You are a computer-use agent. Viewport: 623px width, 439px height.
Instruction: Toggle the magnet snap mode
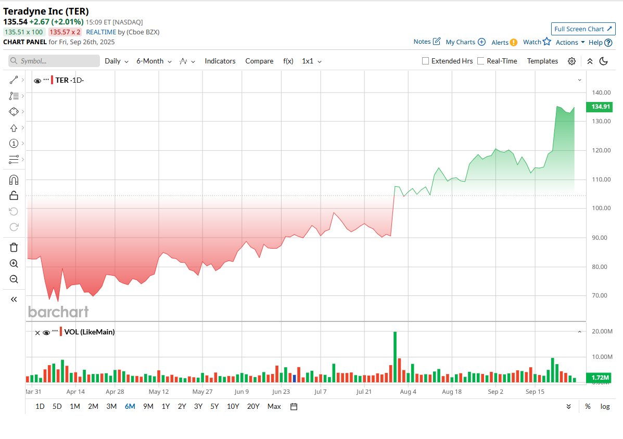coord(14,180)
